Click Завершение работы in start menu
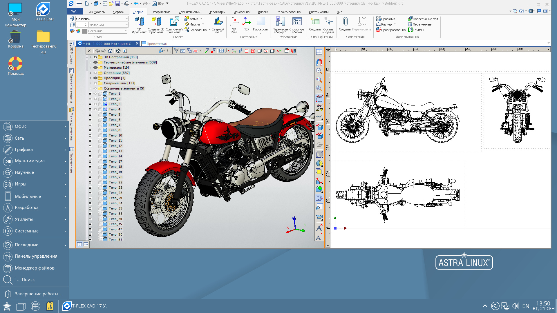557x313 pixels. pos(38,294)
